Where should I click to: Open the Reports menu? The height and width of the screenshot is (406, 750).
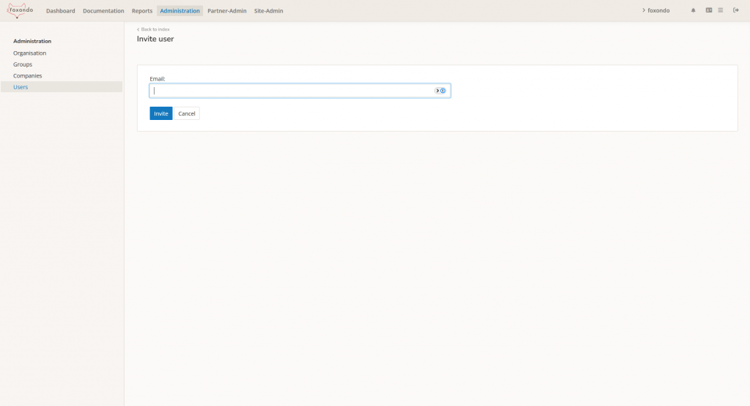[x=142, y=10]
